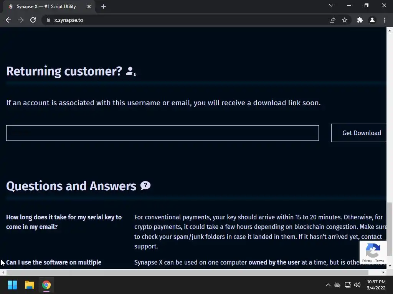Click the Questions and Answers chat icon
The width and height of the screenshot is (393, 294).
[x=145, y=186]
